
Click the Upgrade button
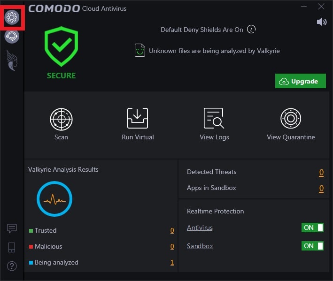301,81
